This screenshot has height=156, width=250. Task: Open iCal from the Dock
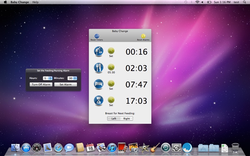(x=90, y=148)
